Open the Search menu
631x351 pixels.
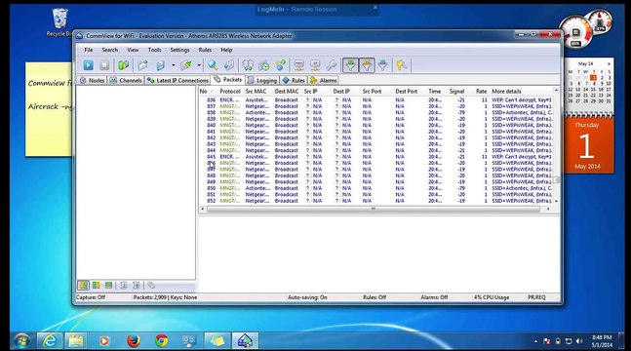pos(109,50)
